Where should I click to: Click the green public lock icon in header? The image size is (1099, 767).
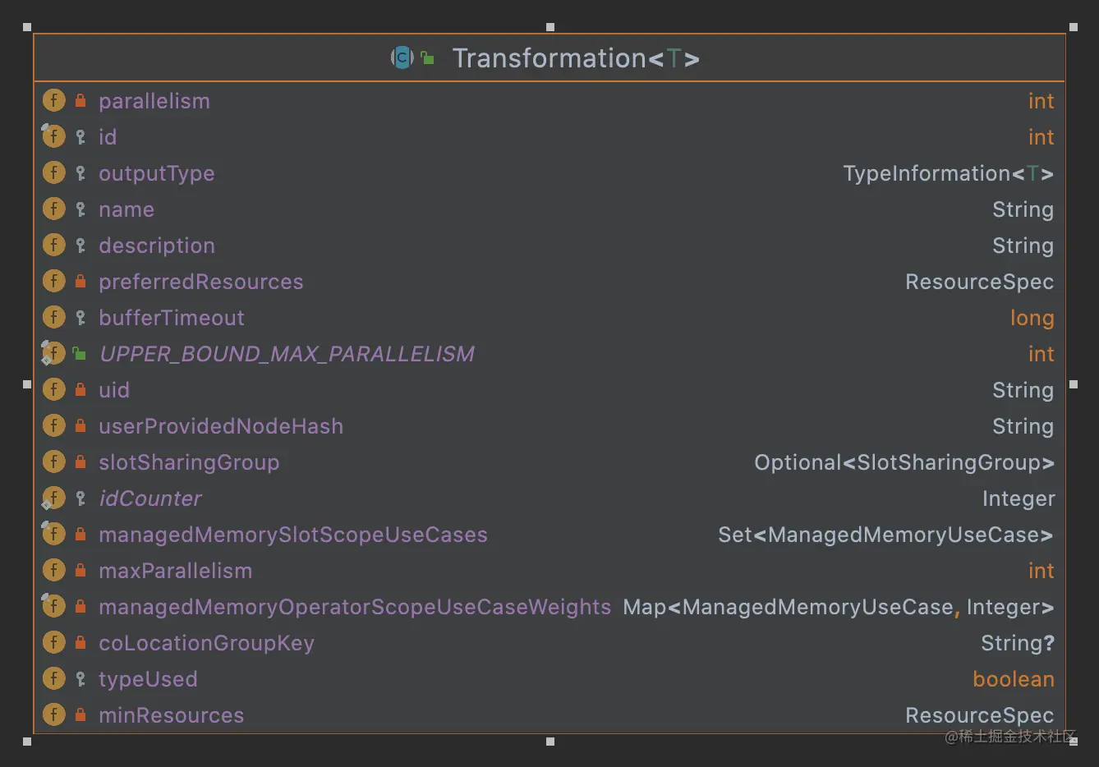click(427, 57)
